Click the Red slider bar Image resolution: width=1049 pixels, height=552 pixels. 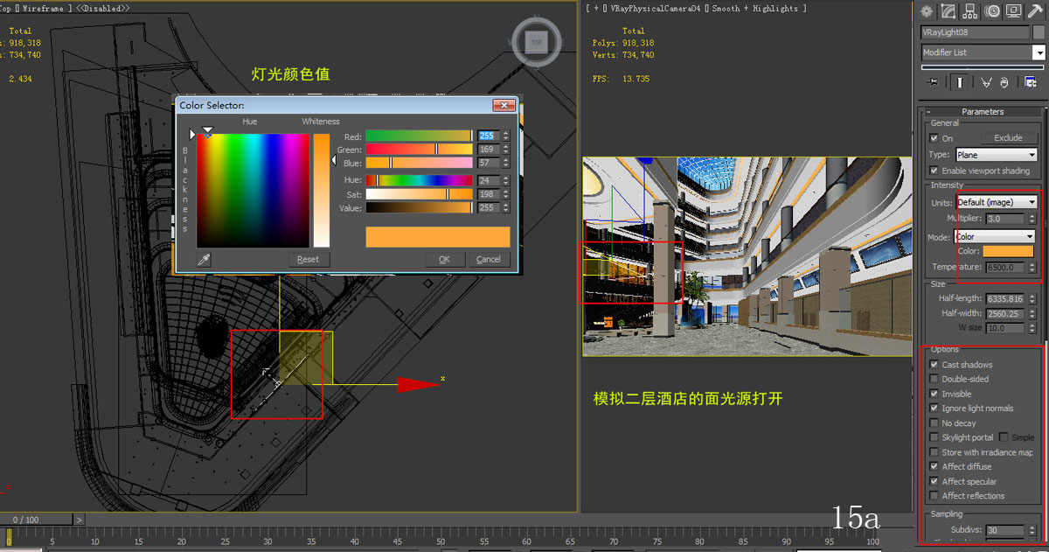click(x=420, y=136)
